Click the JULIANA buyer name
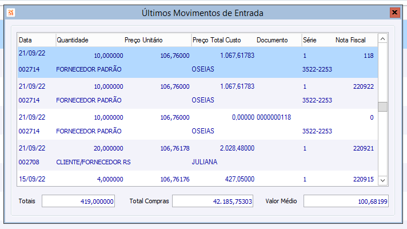Screen dimensions: 407x229 coord(205,162)
